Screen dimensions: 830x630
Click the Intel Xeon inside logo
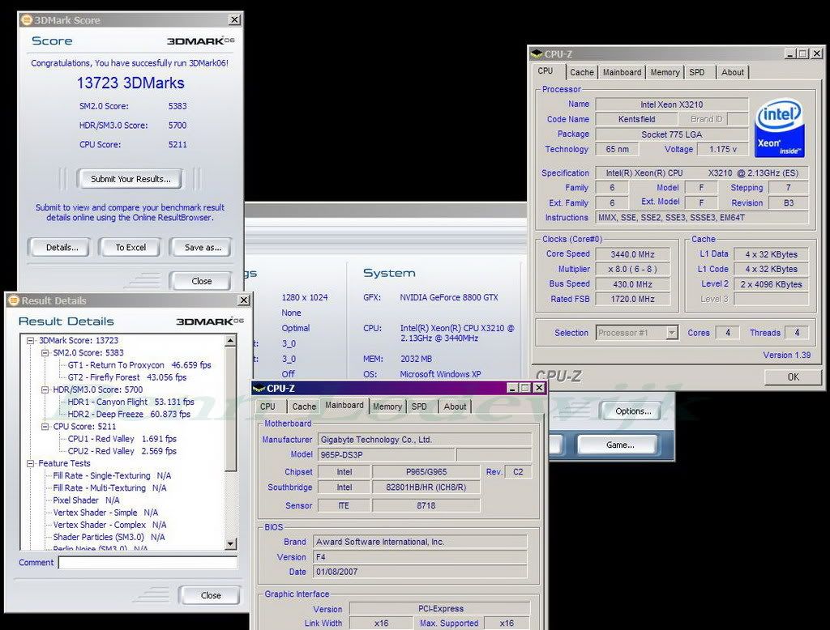coord(779,129)
